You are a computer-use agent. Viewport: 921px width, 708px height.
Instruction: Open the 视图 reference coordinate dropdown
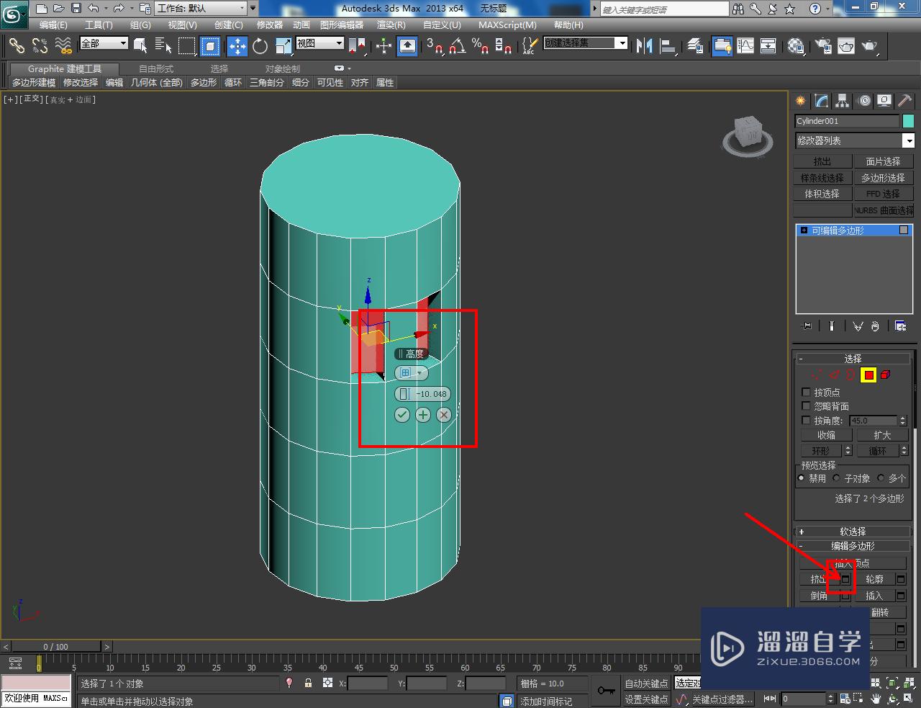click(x=320, y=43)
